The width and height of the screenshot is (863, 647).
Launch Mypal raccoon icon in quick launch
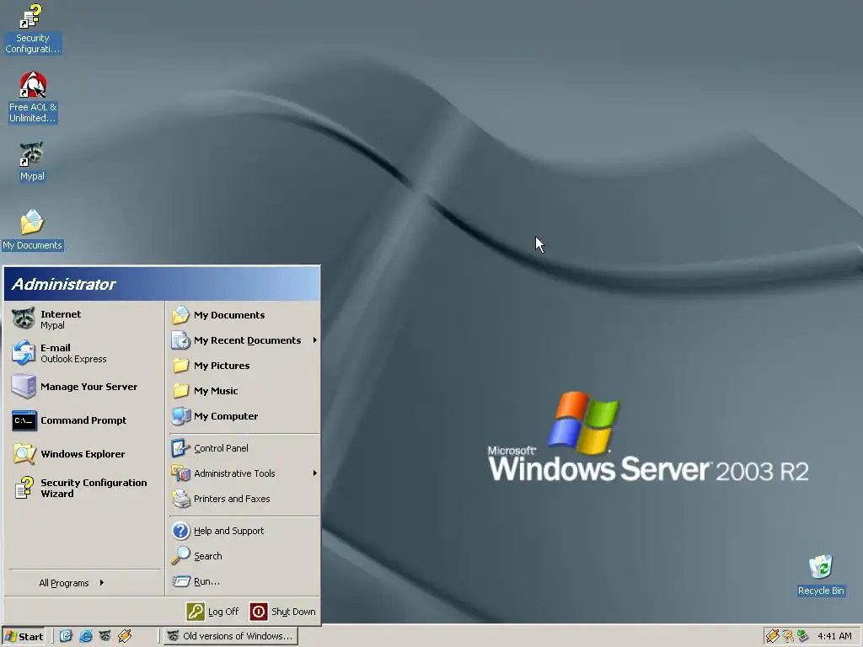105,636
